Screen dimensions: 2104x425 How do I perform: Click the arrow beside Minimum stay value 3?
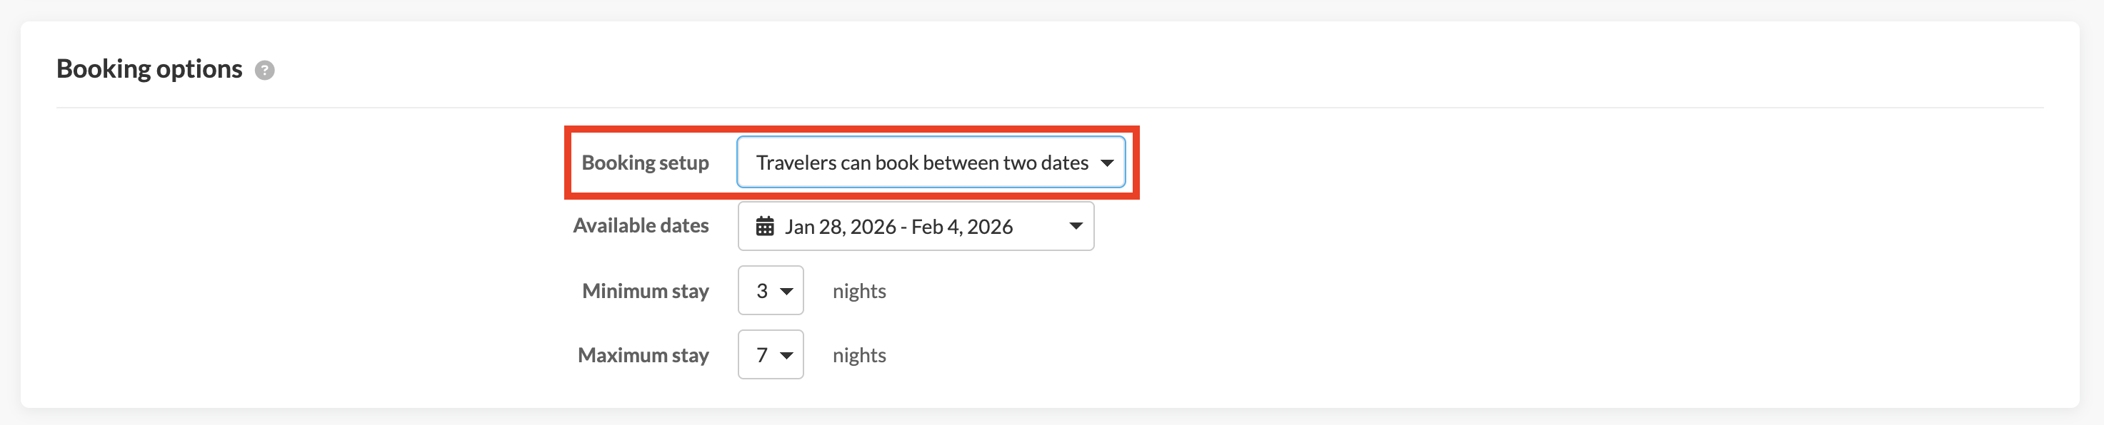pos(786,291)
